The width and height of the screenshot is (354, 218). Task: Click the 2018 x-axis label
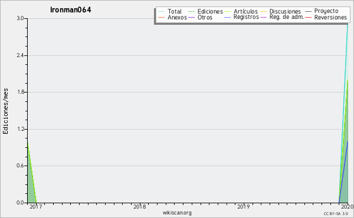click(x=139, y=207)
